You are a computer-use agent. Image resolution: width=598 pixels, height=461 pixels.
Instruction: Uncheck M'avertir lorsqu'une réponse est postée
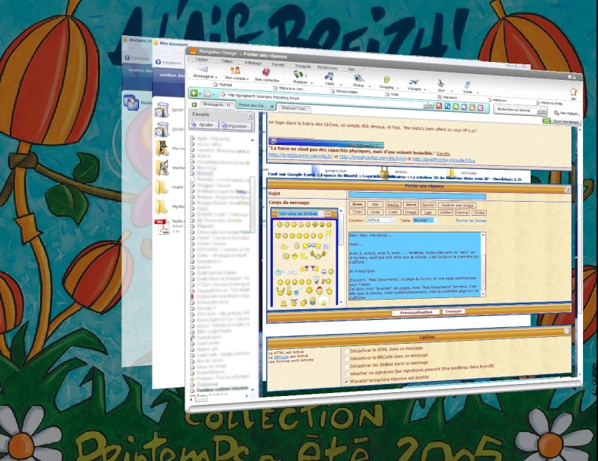point(347,382)
